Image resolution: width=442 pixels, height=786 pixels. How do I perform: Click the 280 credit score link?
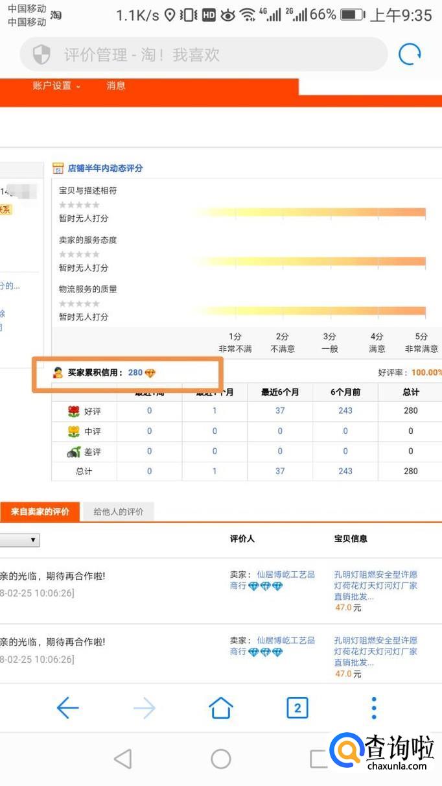click(x=135, y=373)
